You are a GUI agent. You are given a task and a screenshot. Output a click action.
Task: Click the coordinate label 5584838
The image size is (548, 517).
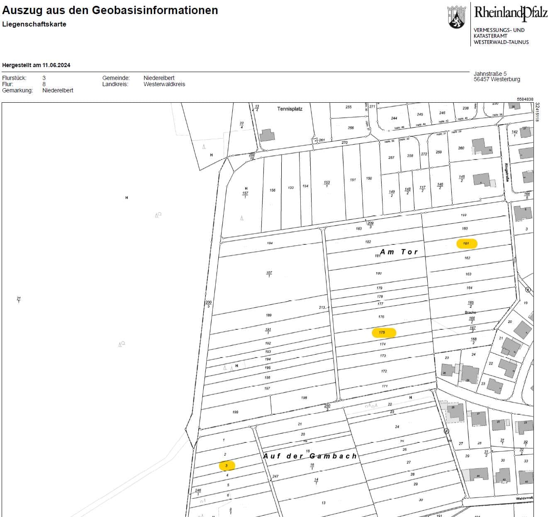click(525, 99)
